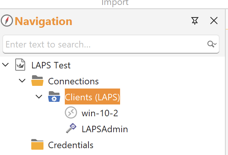Click the search magnifier dropdown
The image size is (228, 155).
(212, 44)
